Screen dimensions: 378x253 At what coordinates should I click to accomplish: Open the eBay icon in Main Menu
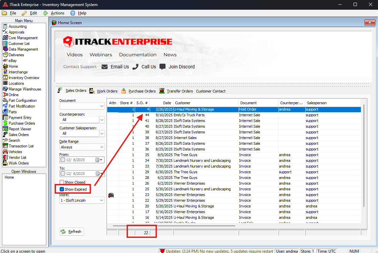pos(5,60)
